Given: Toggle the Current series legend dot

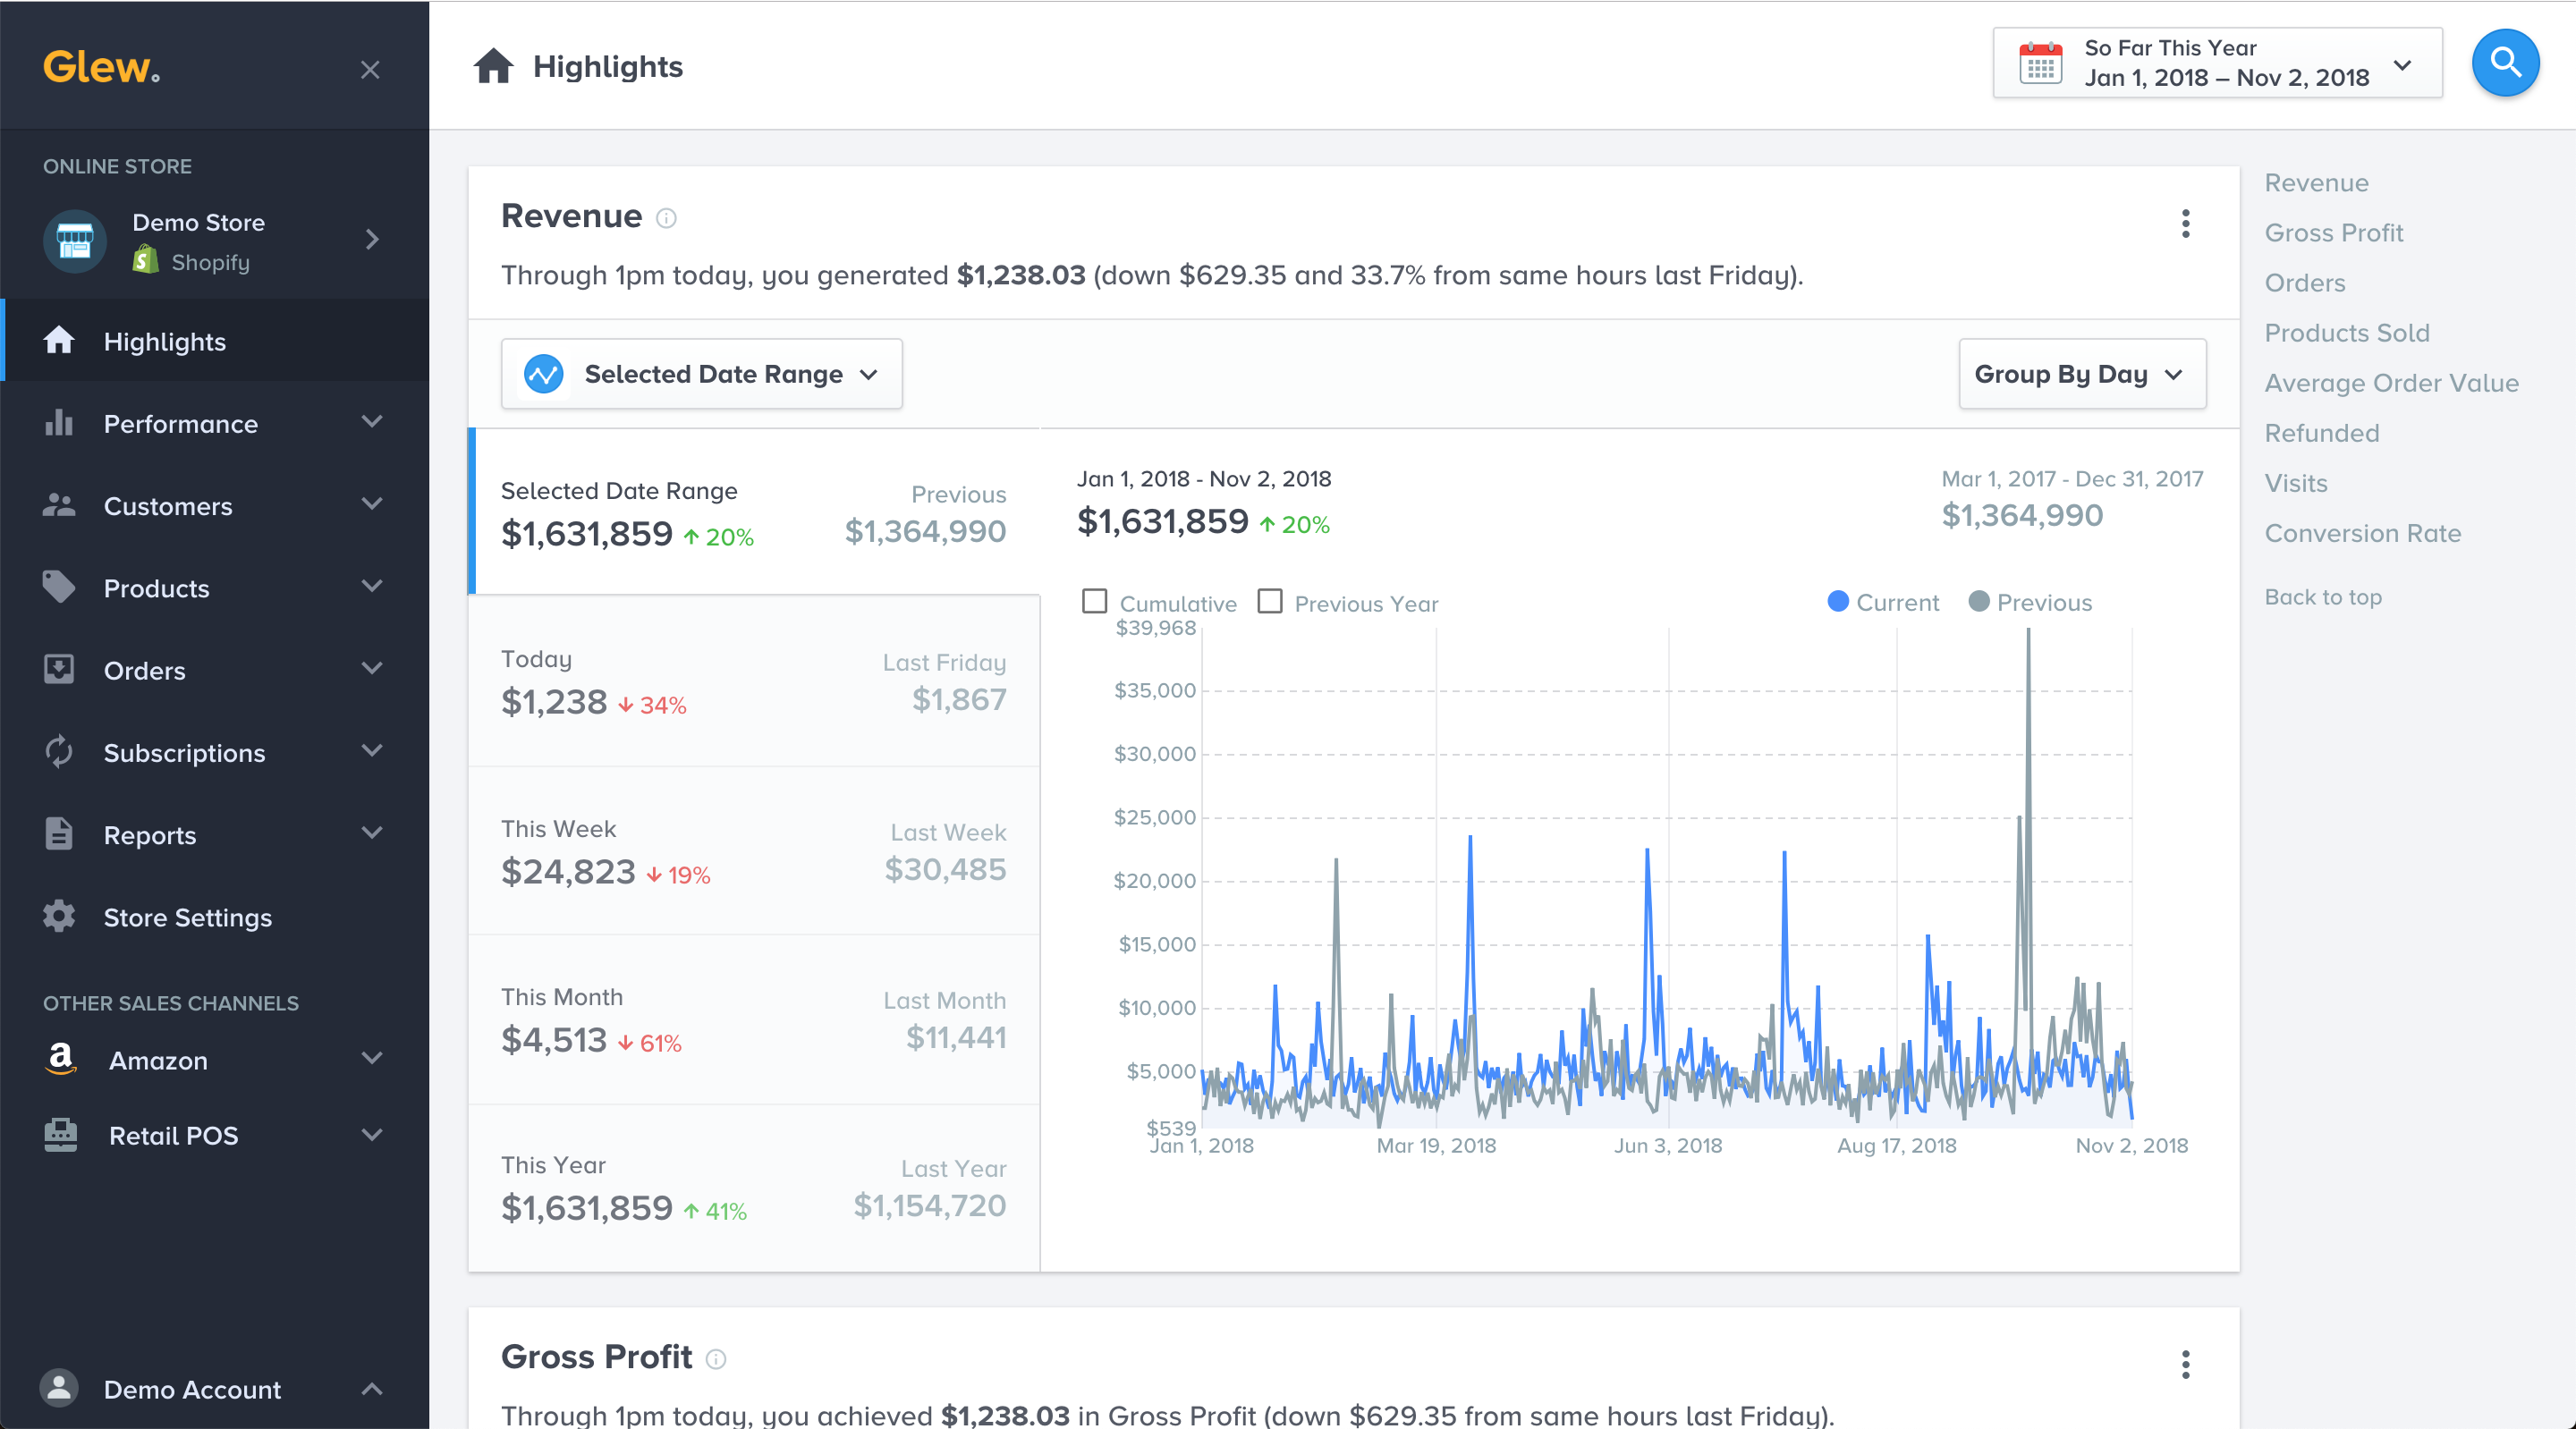Looking at the screenshot, I should (x=1838, y=601).
